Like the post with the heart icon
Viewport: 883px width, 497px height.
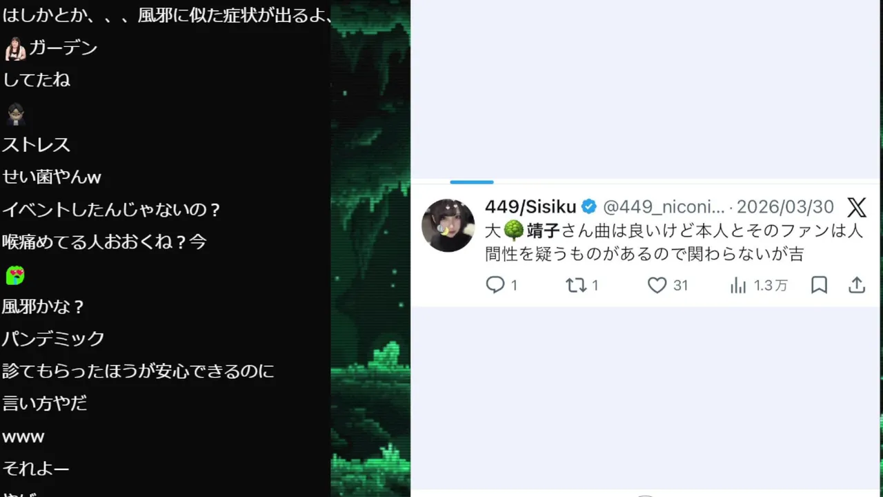click(x=657, y=284)
